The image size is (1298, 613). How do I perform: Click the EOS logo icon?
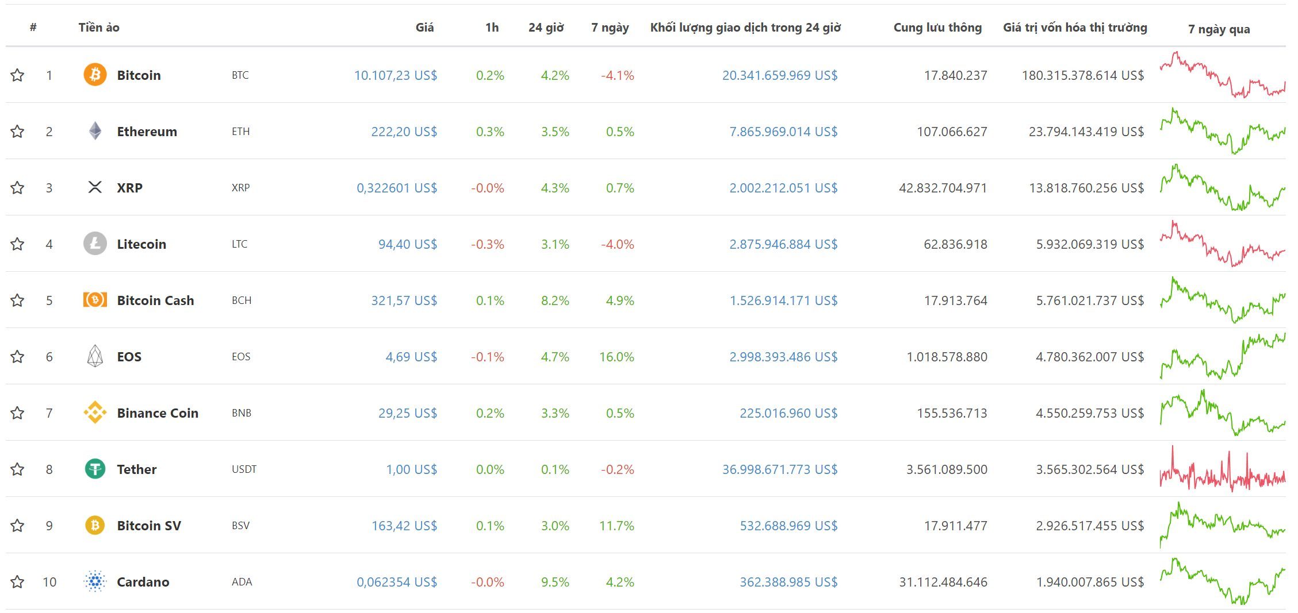(95, 356)
